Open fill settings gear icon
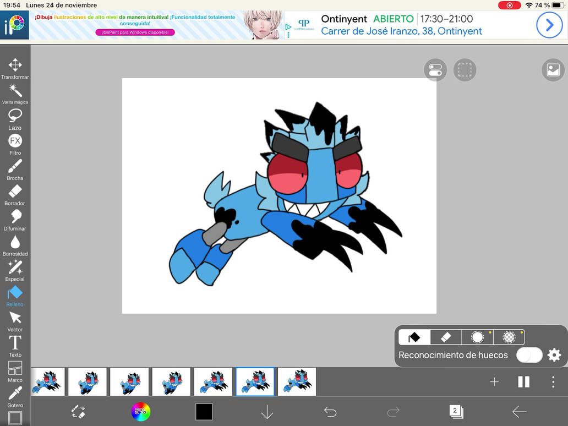The width and height of the screenshot is (568, 426). click(x=554, y=355)
